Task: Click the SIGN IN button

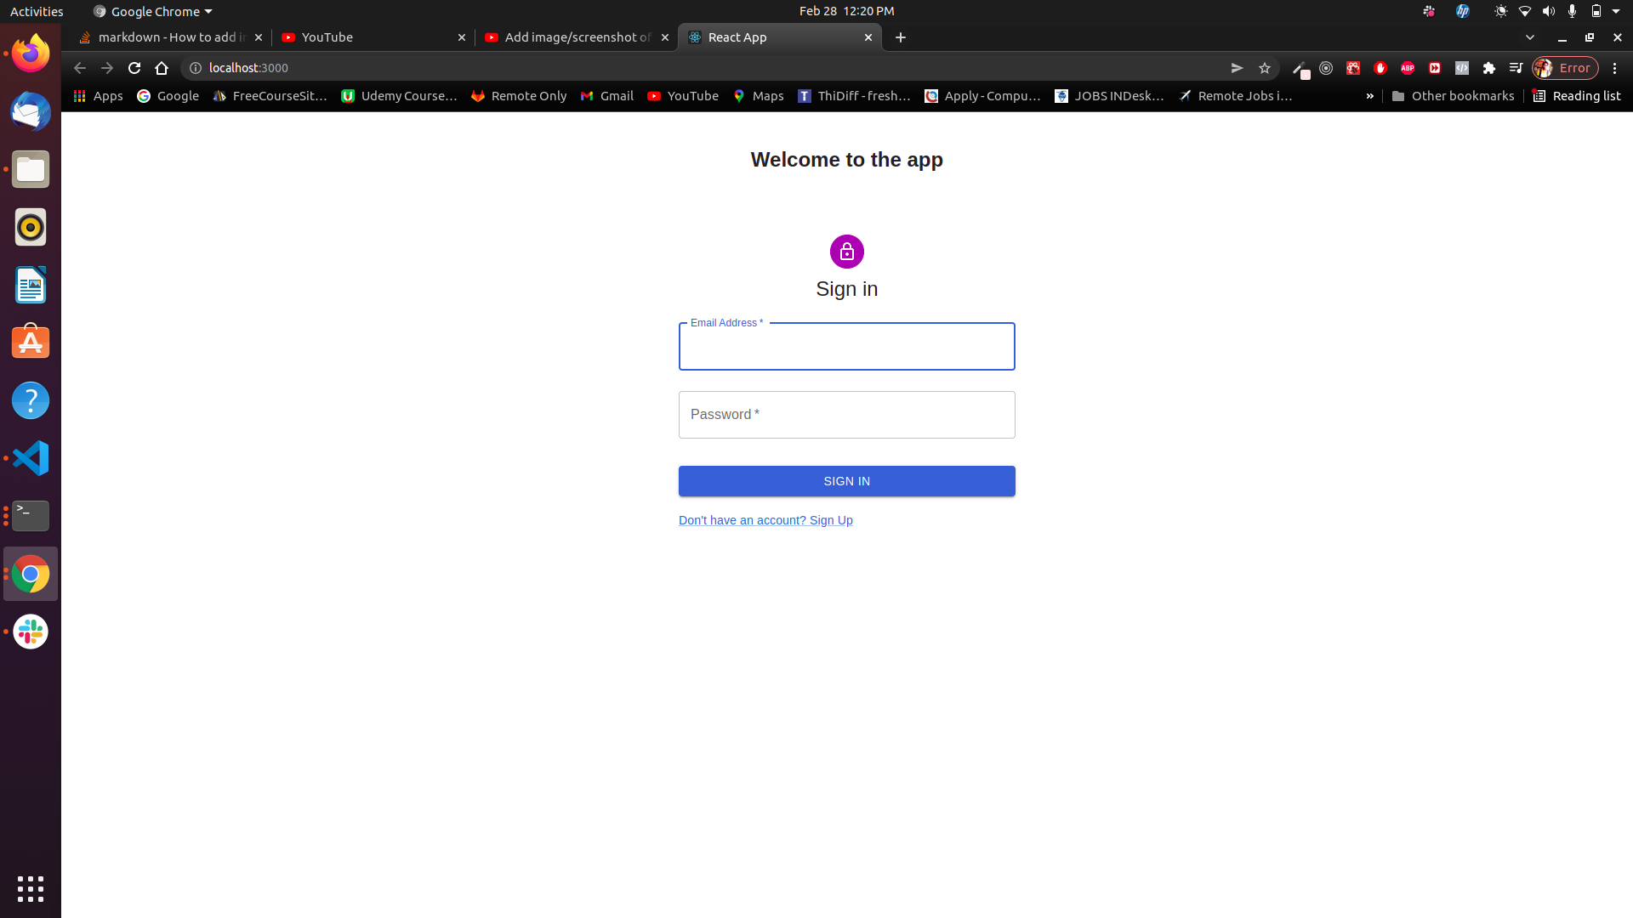Action: (846, 480)
